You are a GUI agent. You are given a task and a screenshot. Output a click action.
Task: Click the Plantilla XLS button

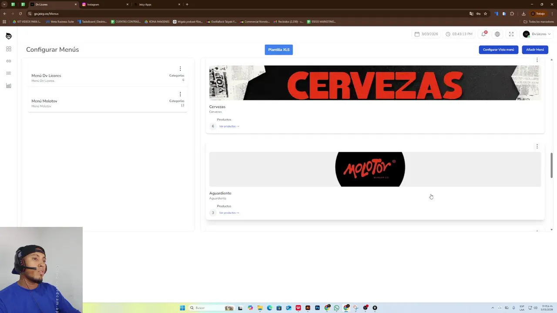(278, 50)
